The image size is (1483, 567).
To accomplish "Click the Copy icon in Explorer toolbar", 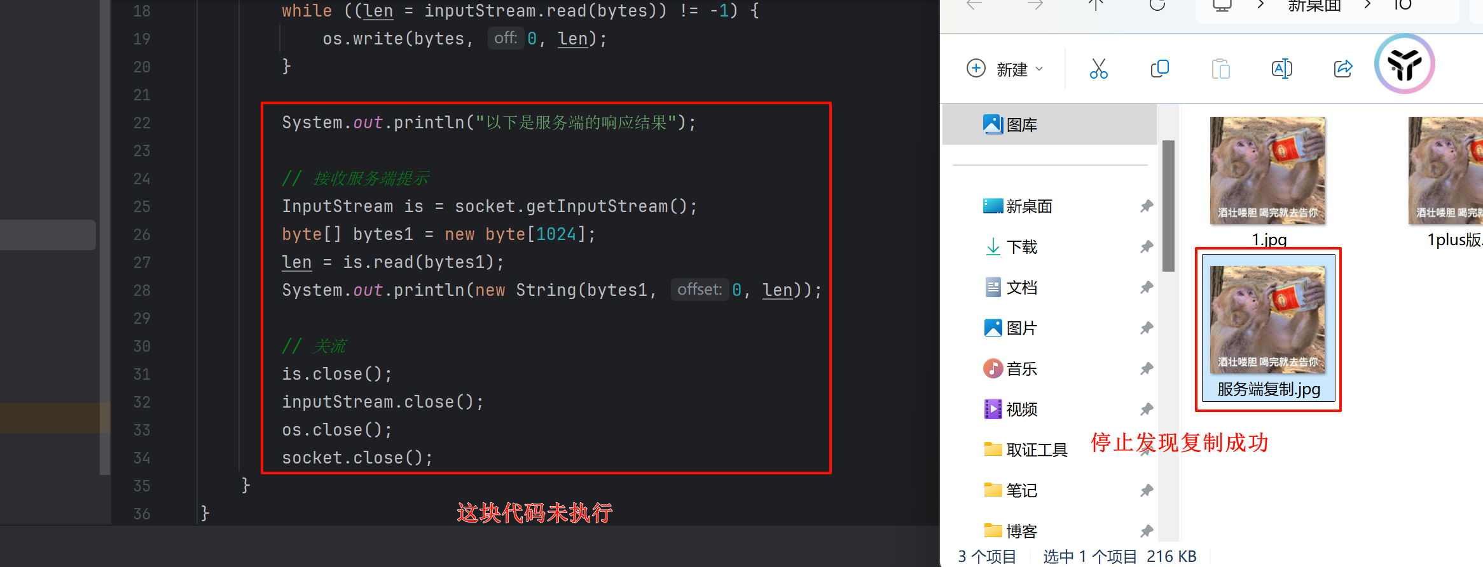I will pyautogui.click(x=1159, y=69).
